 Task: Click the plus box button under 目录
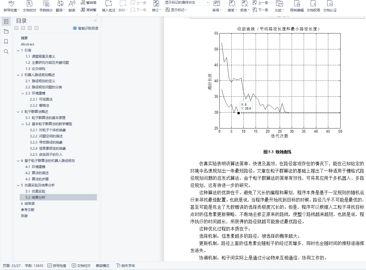(30, 28)
